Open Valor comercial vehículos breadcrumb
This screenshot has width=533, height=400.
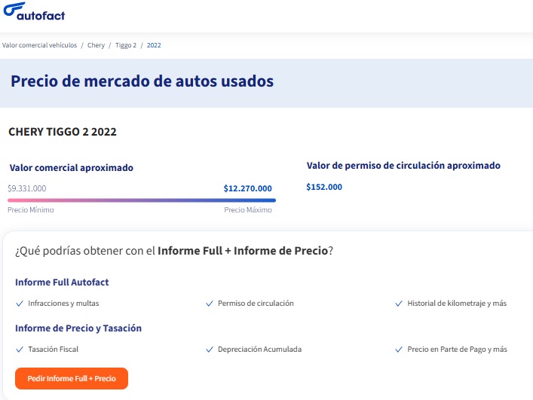pos(39,45)
